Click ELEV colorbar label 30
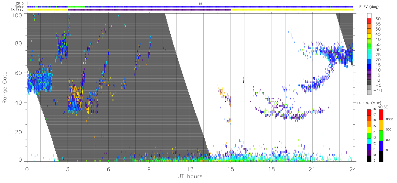This screenshot has width=397, height=183. point(378,50)
